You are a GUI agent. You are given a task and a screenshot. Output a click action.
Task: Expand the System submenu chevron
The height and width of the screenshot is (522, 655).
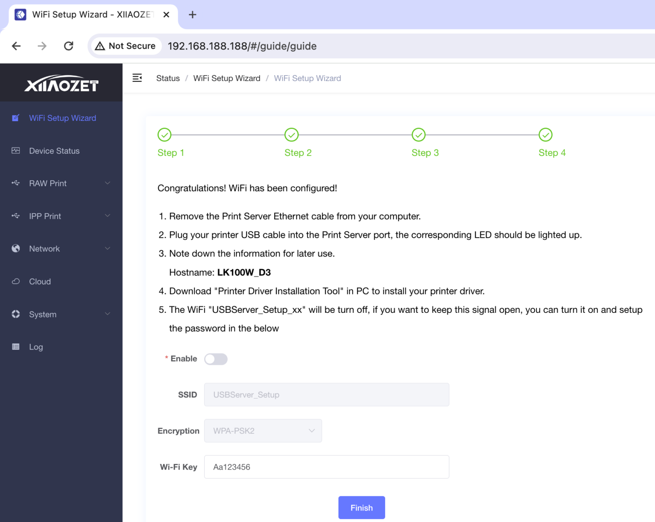click(x=108, y=314)
